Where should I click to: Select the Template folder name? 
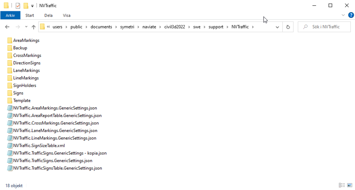point(22,101)
